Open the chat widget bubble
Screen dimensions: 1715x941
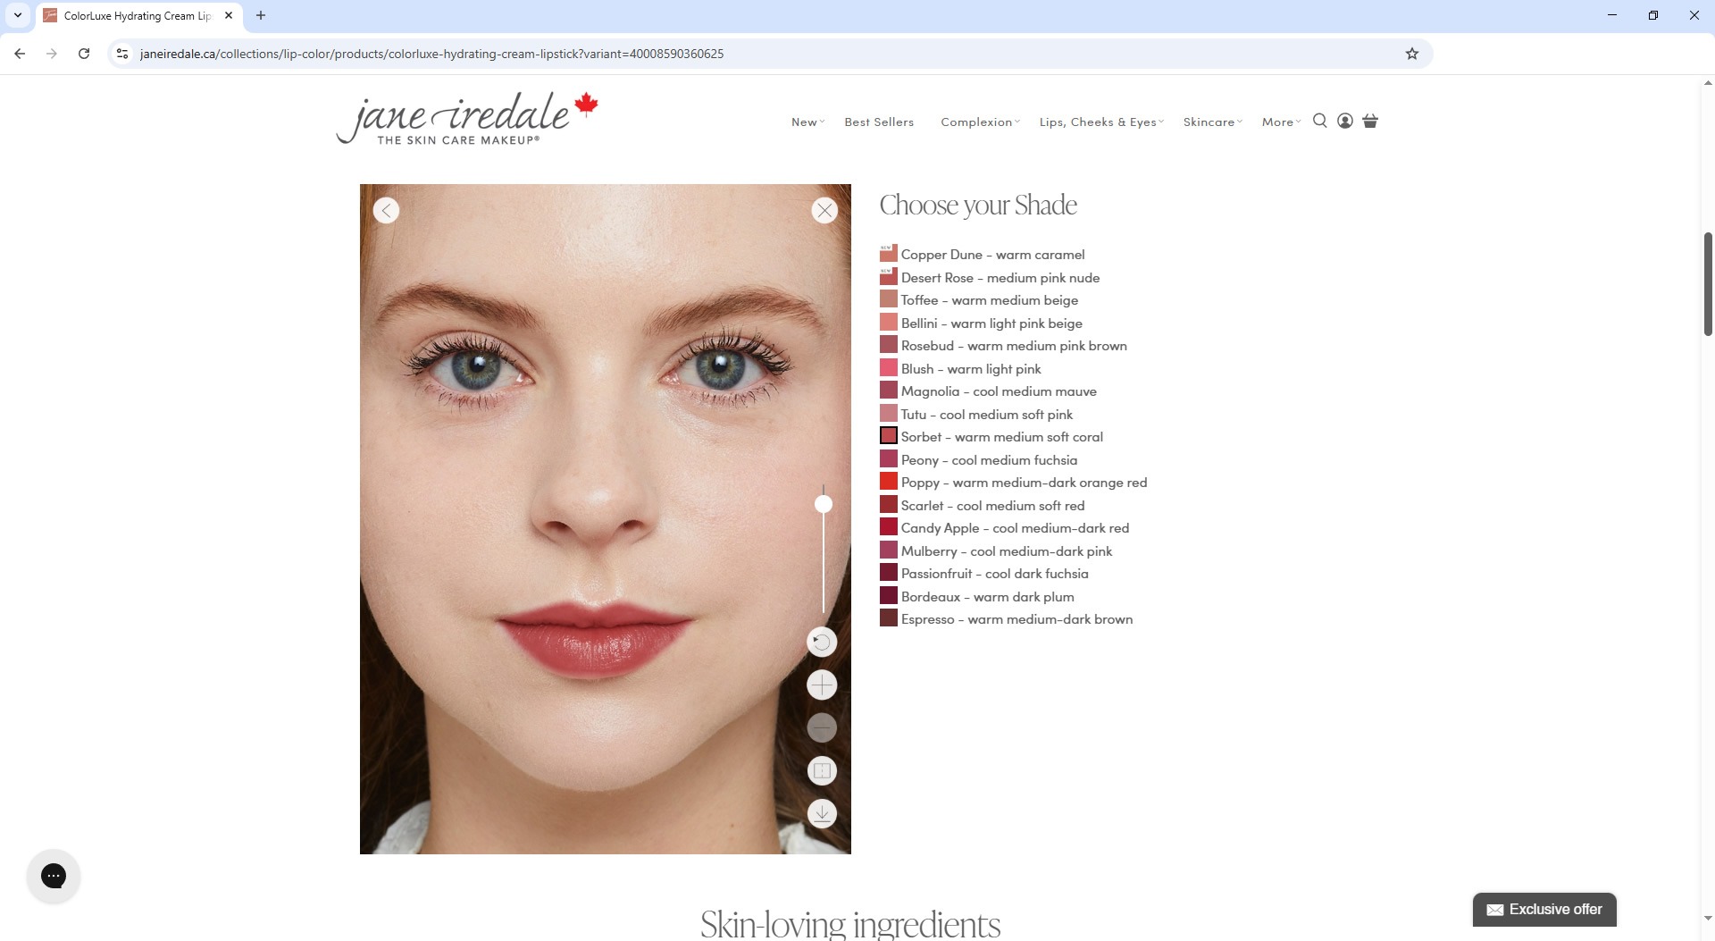[x=54, y=876]
